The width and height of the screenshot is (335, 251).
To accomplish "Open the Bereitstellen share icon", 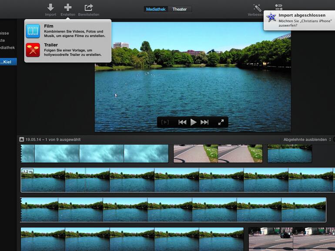I will [x=88, y=7].
